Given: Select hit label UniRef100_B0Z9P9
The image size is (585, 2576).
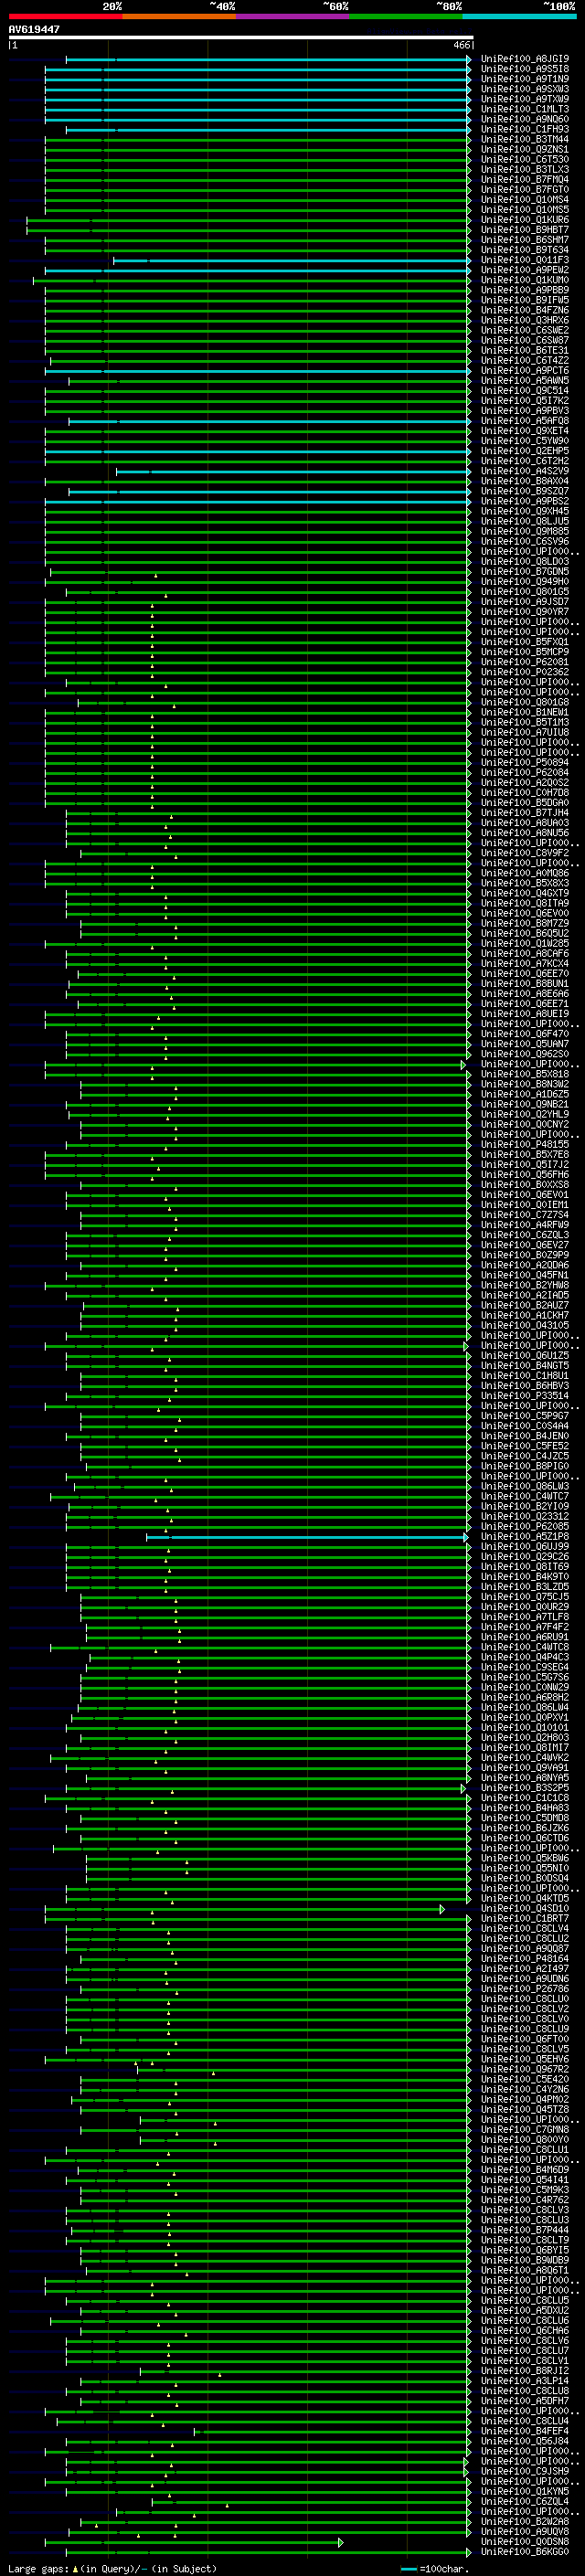Looking at the screenshot, I should coord(525,1255).
